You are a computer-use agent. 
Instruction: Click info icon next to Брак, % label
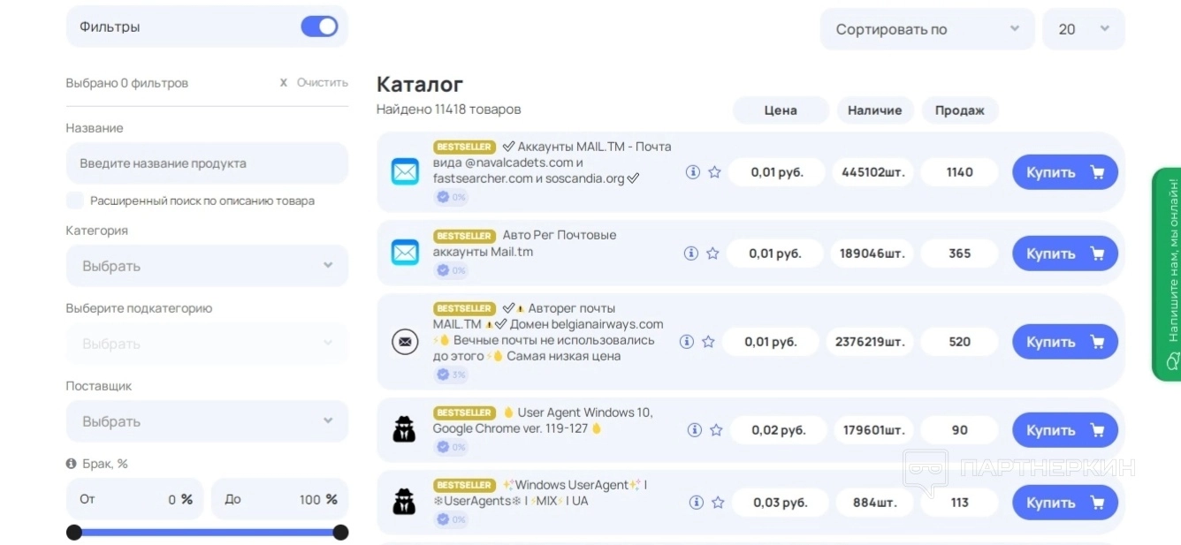[x=72, y=464]
